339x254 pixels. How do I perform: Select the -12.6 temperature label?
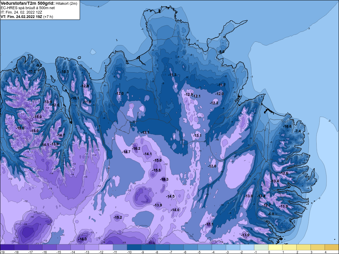pos(284,173)
